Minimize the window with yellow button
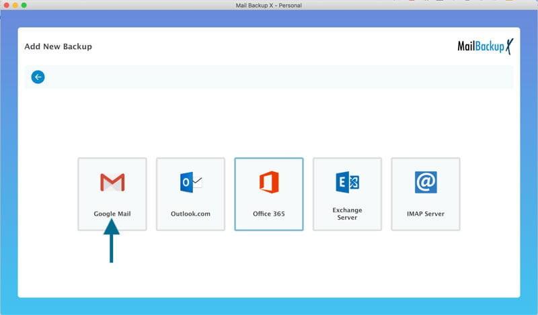 15,5
